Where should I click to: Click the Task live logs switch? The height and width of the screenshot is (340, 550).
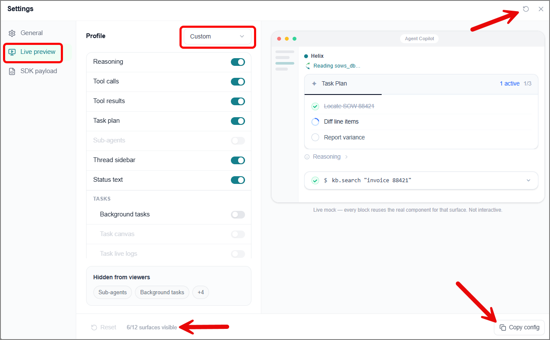(238, 254)
